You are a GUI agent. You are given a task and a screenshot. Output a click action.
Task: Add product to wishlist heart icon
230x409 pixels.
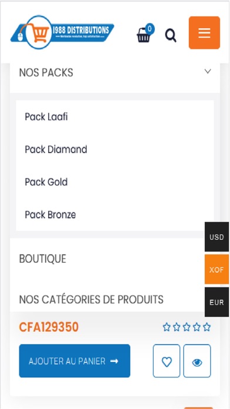[167, 361]
